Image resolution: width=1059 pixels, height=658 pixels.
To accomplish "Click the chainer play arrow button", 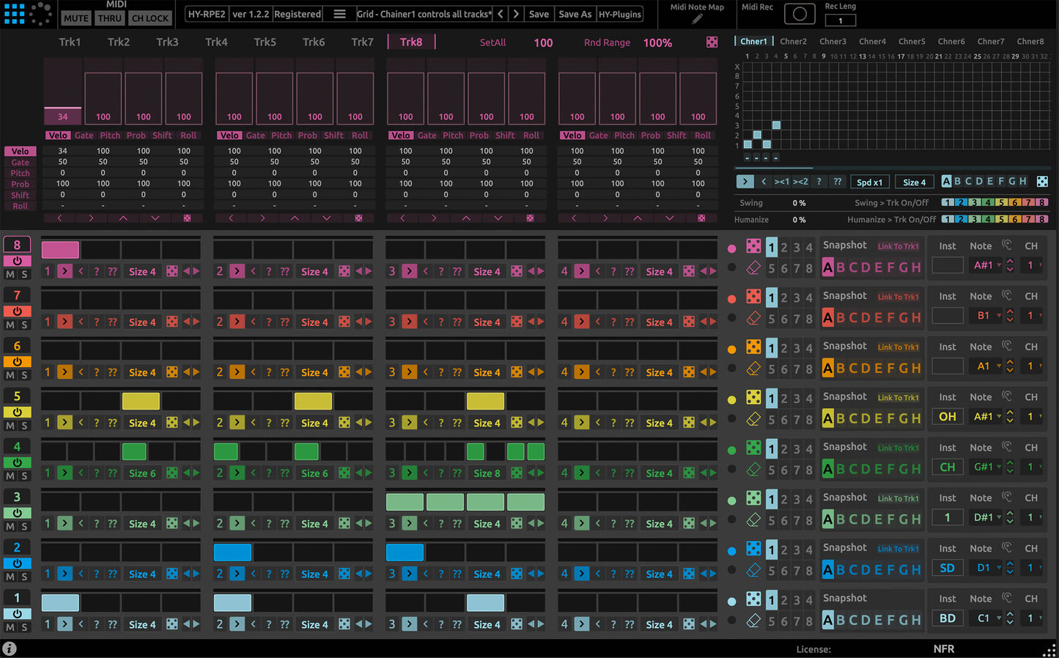I will (x=745, y=182).
